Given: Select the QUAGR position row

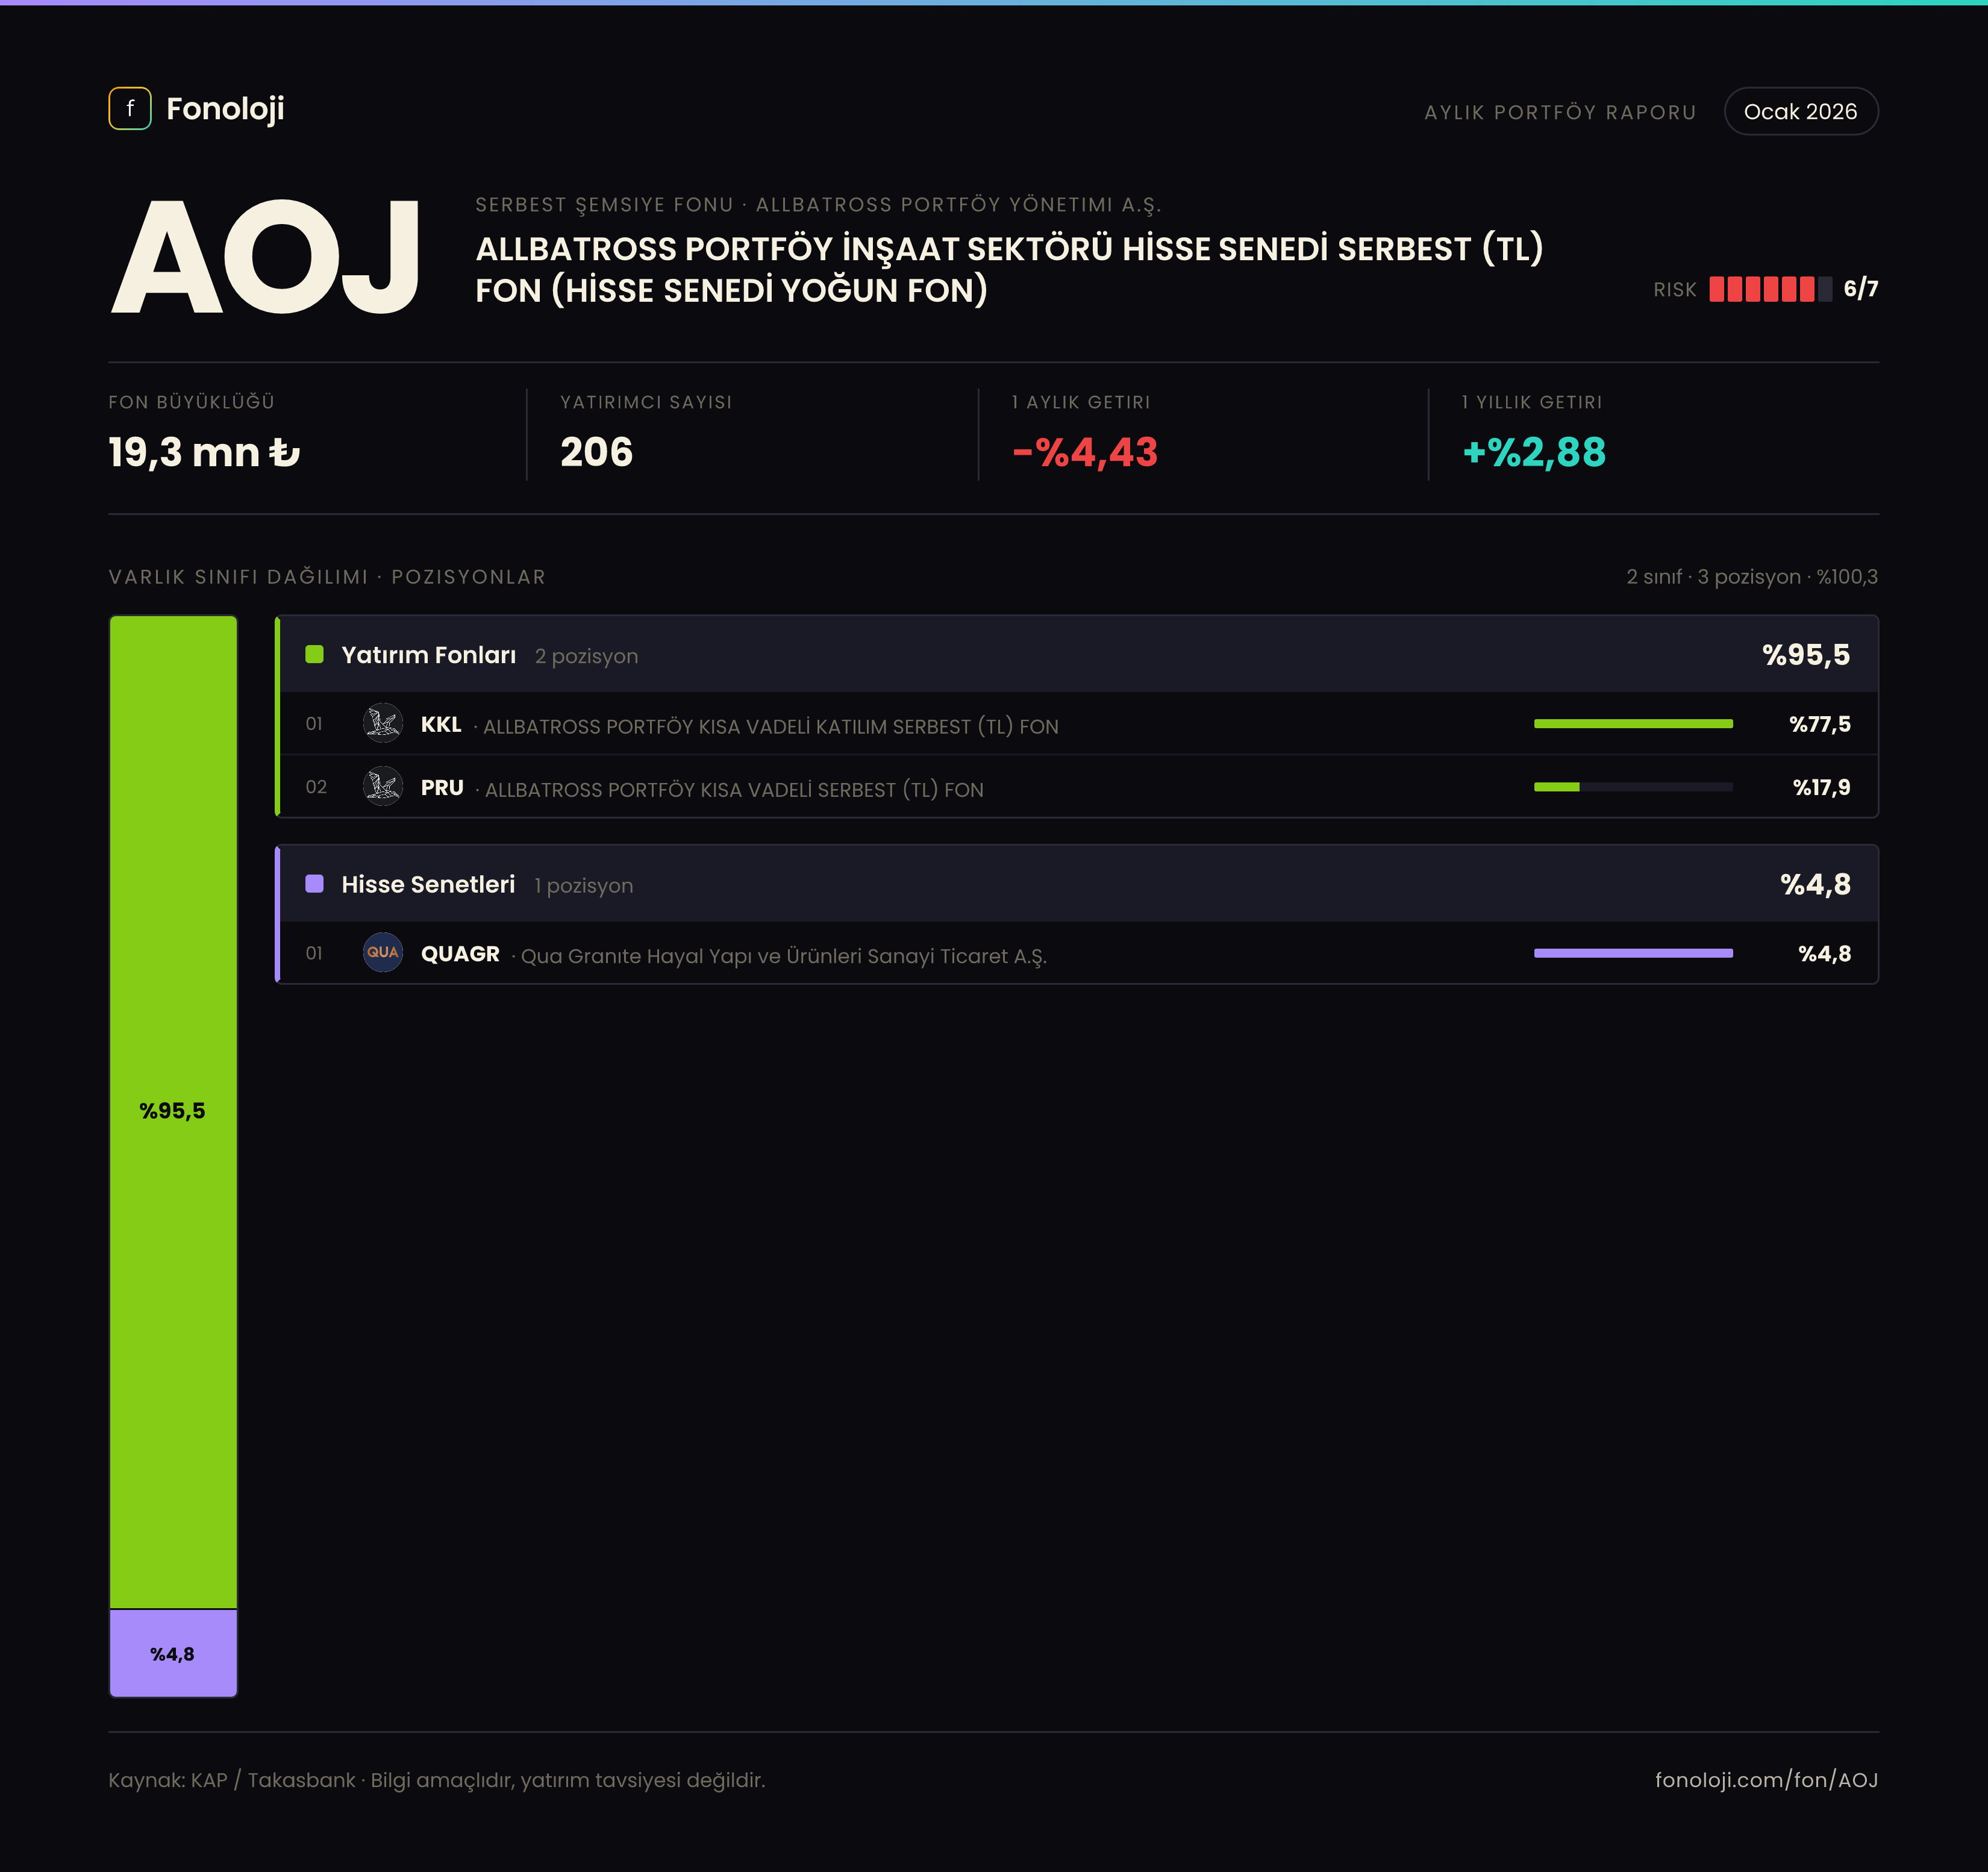Looking at the screenshot, I should [1078, 953].
